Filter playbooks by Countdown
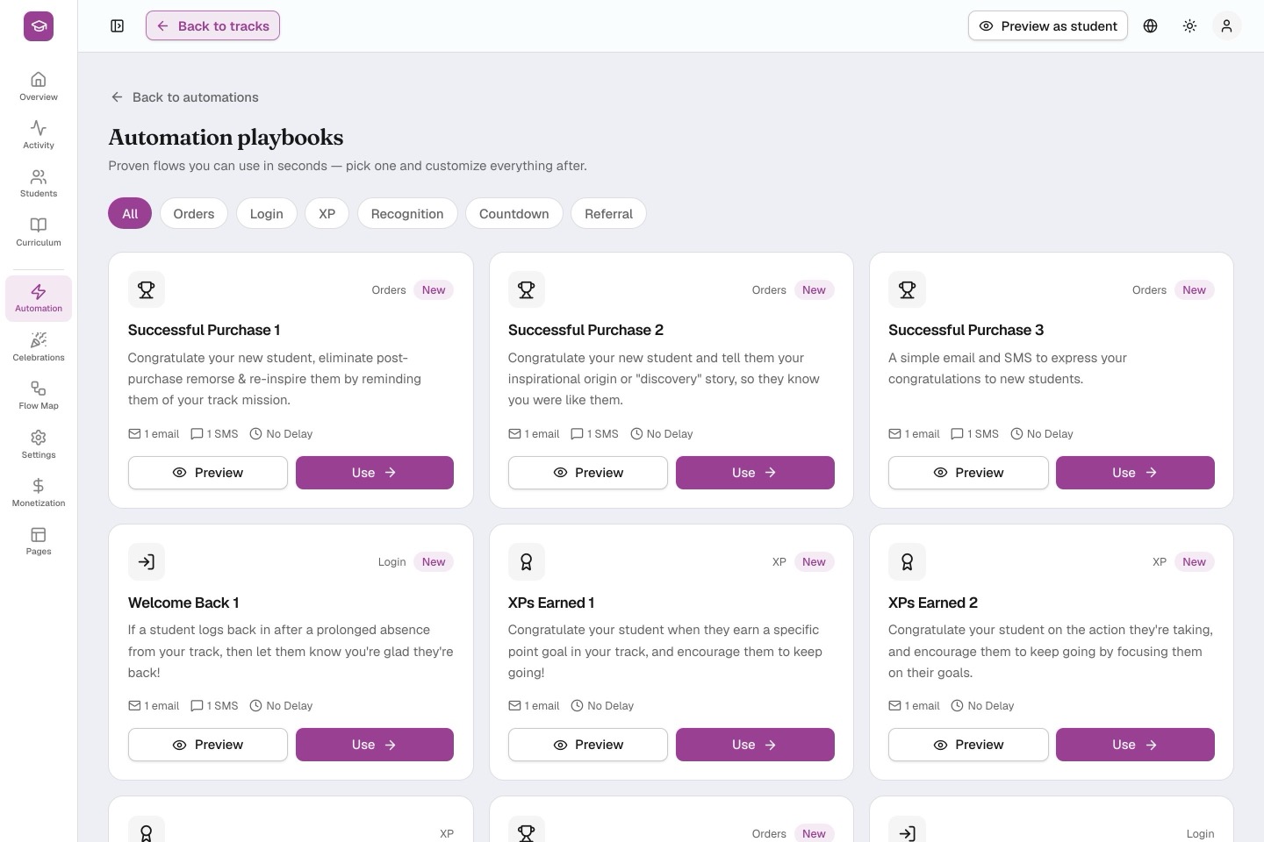 click(514, 214)
